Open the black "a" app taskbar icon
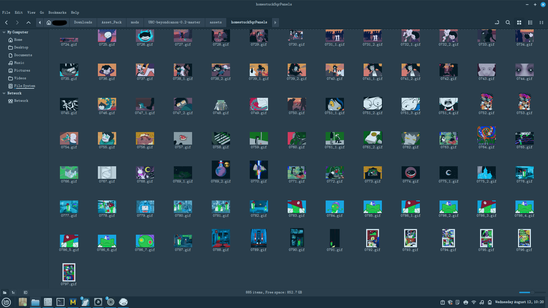548x308 pixels. point(98,302)
